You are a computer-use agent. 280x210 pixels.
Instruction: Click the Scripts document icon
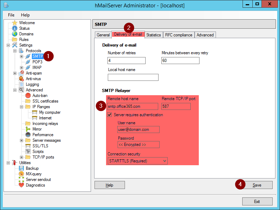(28, 152)
